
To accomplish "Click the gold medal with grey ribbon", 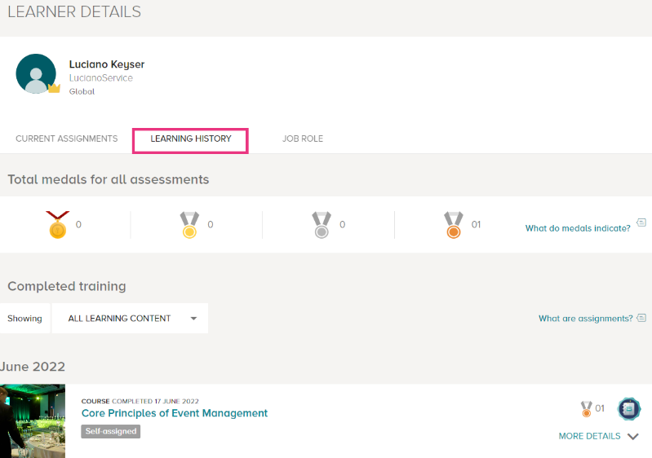I will [189, 225].
